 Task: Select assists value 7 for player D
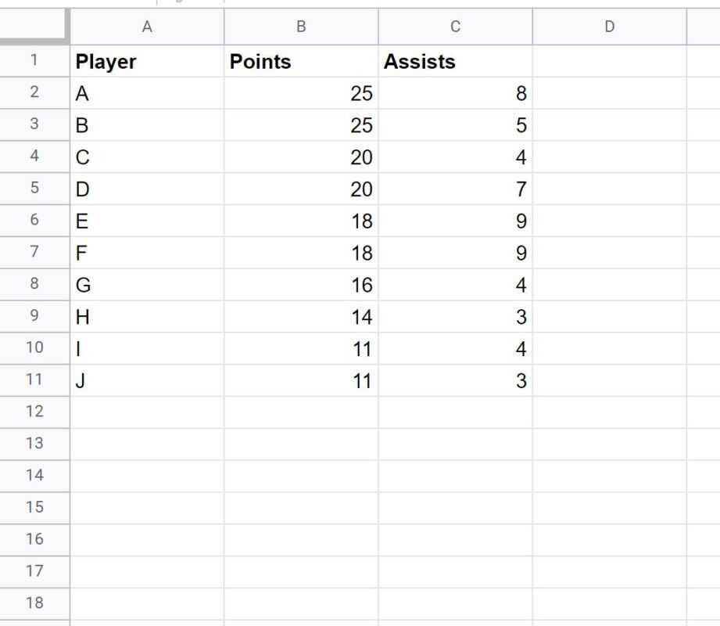(456, 189)
